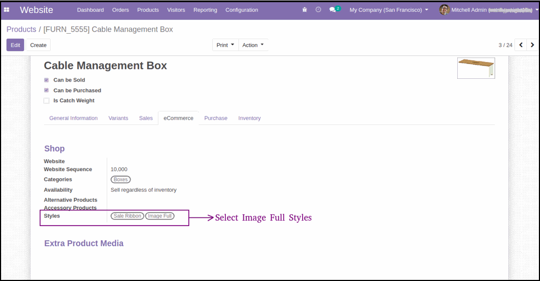Image resolution: width=540 pixels, height=281 pixels.
Task: Click the Image Full style tag
Action: [x=160, y=216]
